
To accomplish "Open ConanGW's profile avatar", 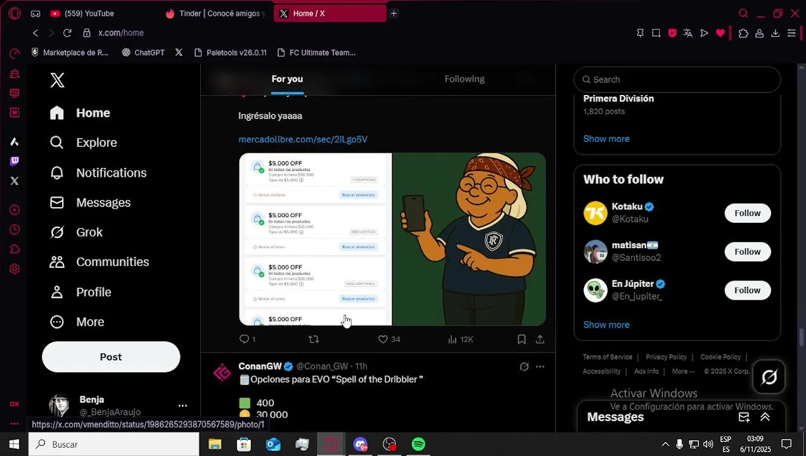I will [x=222, y=373].
